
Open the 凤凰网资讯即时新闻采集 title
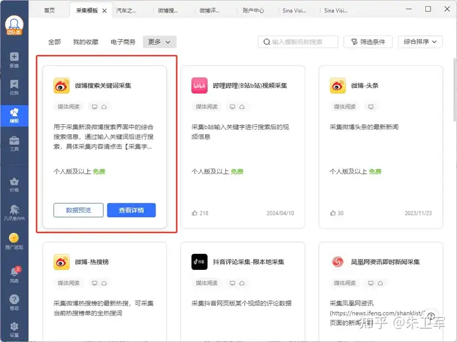click(385, 262)
